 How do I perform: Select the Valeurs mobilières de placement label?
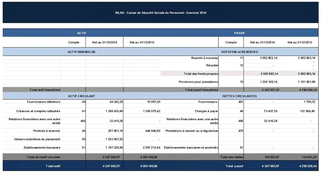(37, 139)
